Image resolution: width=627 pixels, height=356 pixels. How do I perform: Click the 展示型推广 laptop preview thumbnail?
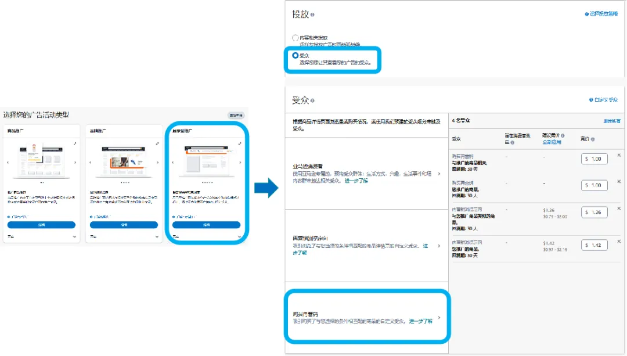(206, 161)
